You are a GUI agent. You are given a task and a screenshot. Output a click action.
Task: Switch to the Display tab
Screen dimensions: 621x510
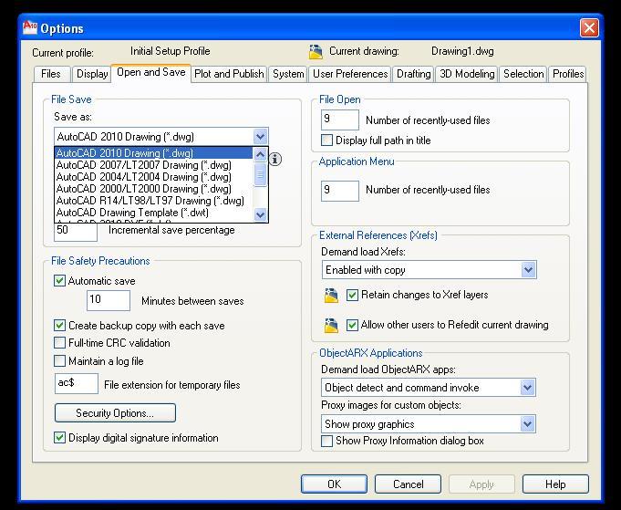(x=92, y=74)
